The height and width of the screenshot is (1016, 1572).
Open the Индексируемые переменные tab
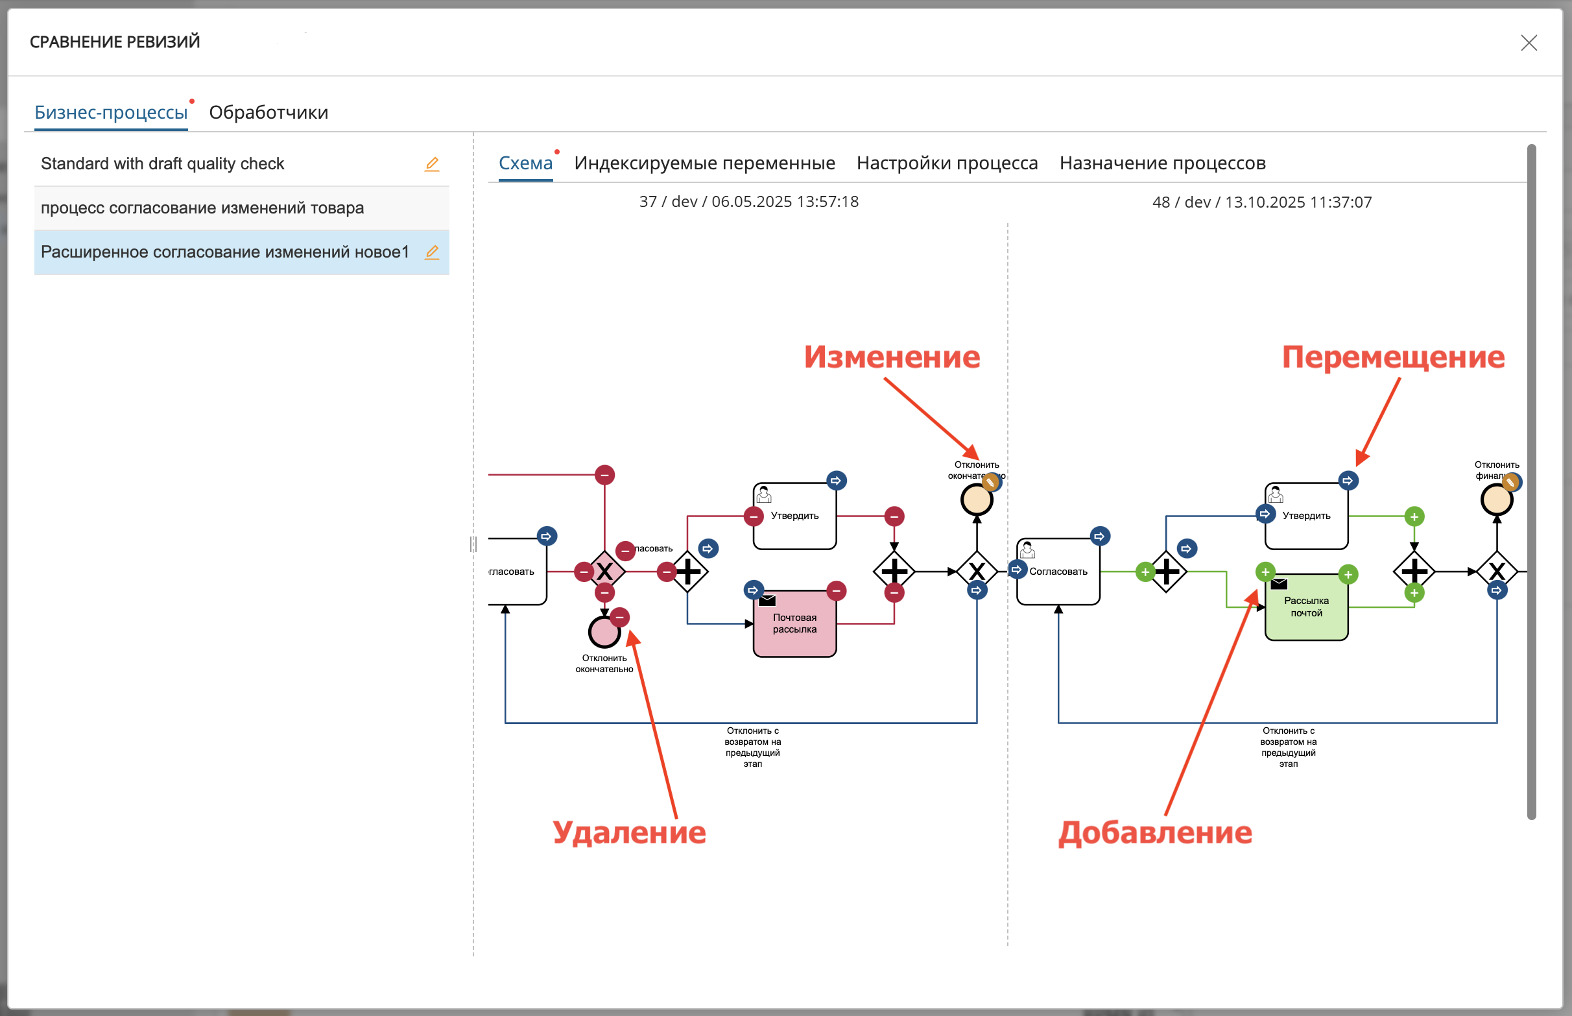(704, 163)
